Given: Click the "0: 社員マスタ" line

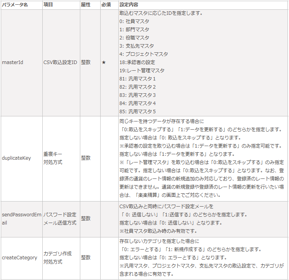Looking at the screenshot, I should [134, 21].
